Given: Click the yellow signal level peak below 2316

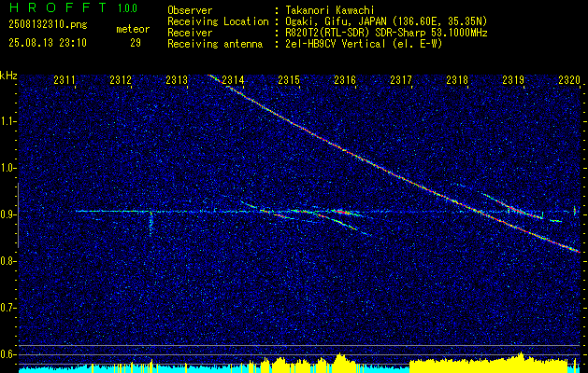Looking at the screenshot, I should (x=339, y=362).
